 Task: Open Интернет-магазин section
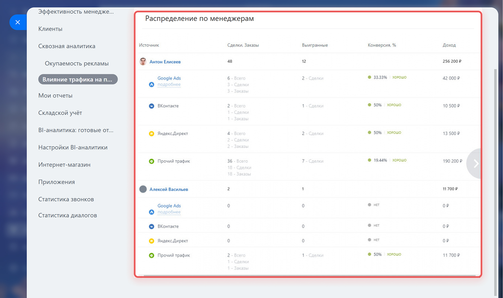click(x=64, y=165)
